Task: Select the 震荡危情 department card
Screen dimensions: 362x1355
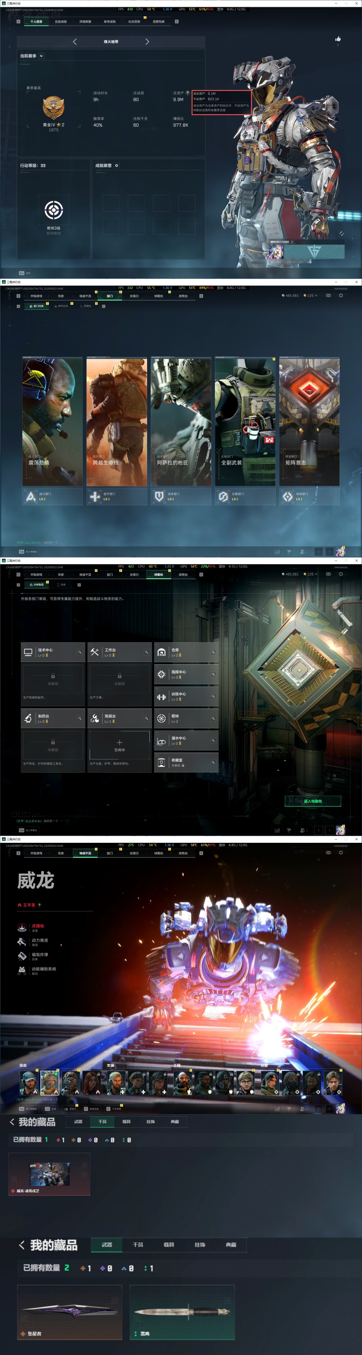Action: point(52,421)
